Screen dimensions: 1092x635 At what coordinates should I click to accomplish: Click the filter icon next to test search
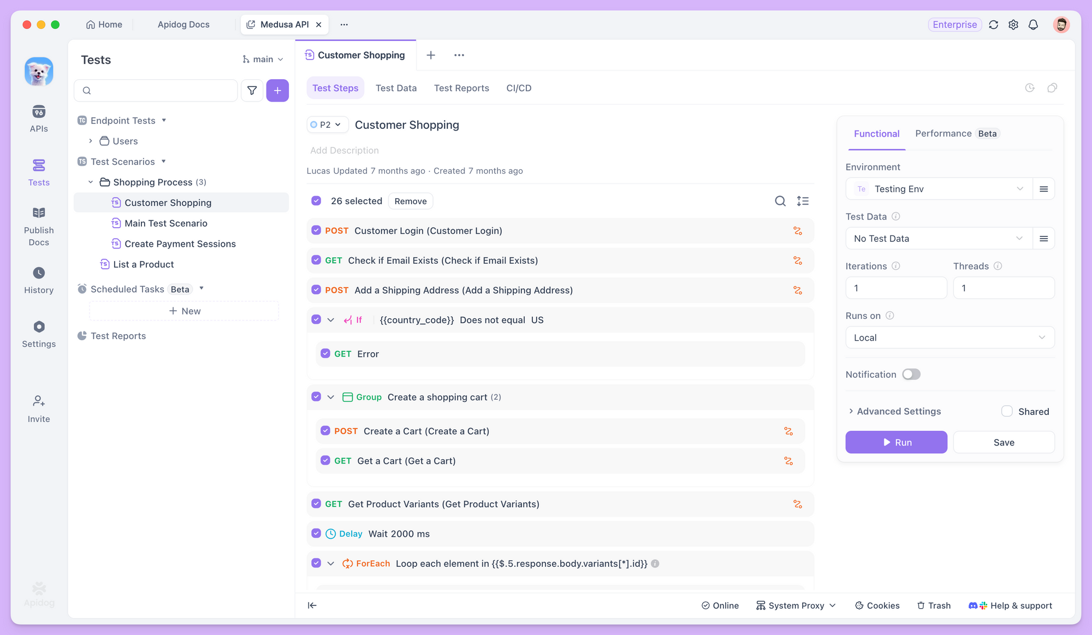[252, 90]
